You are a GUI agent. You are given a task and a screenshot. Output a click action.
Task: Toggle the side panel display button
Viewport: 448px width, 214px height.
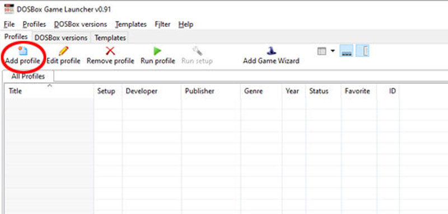pos(362,51)
